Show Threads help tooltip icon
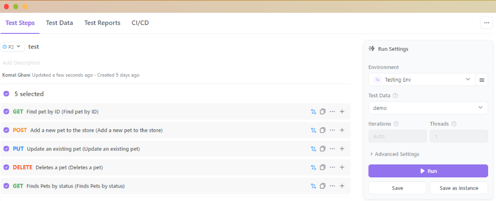This screenshot has width=496, height=201. click(x=454, y=124)
